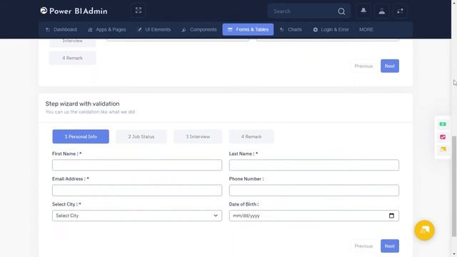
Task: Click the Phone Number input field
Action: tap(314, 191)
